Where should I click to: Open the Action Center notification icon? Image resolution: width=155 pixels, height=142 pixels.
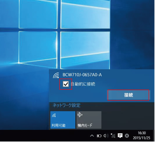(x=120, y=136)
